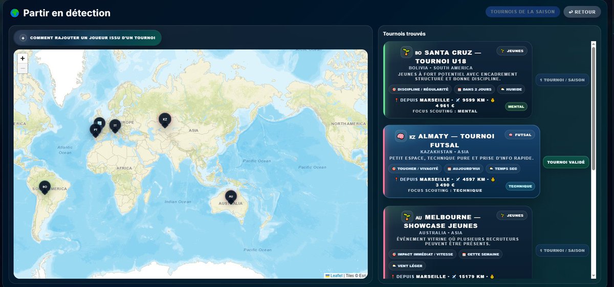This screenshot has width=614, height=287.
Task: Click the Tournois trouvés heading
Action: pyautogui.click(x=404, y=34)
